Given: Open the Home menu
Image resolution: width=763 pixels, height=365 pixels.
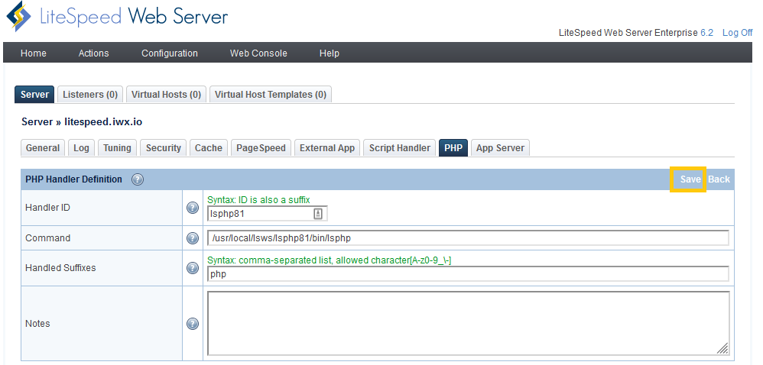Looking at the screenshot, I should 34,53.
